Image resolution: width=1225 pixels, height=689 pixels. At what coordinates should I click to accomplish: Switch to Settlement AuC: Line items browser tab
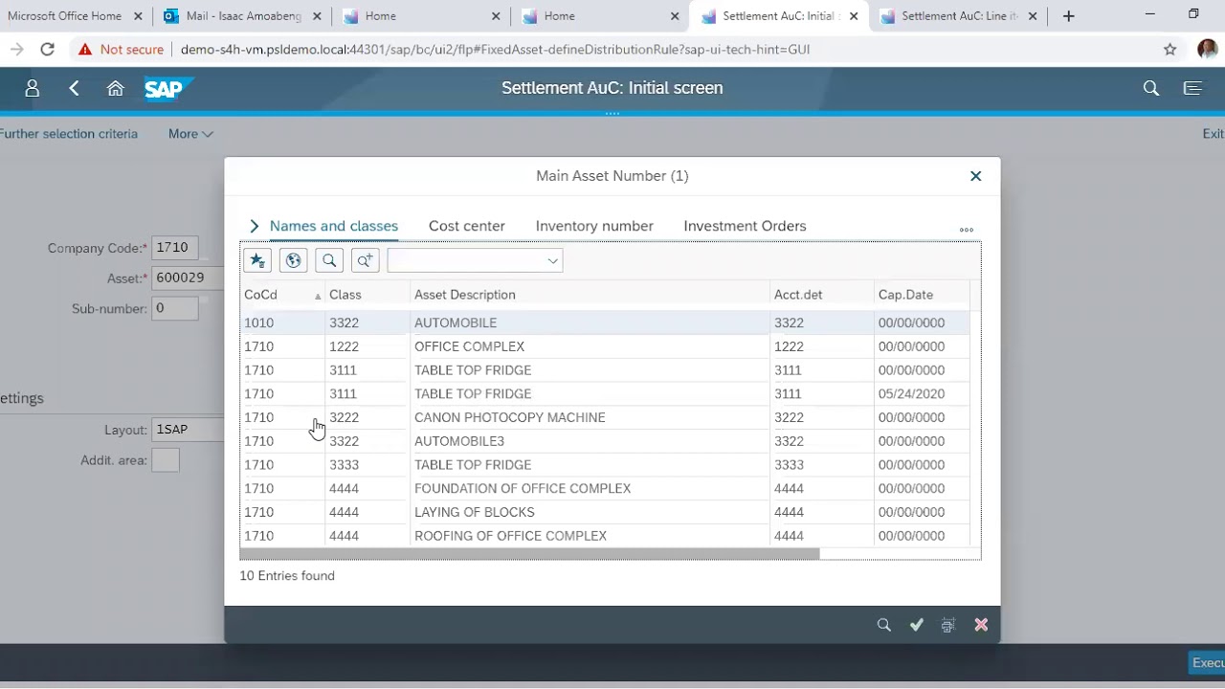click(958, 16)
